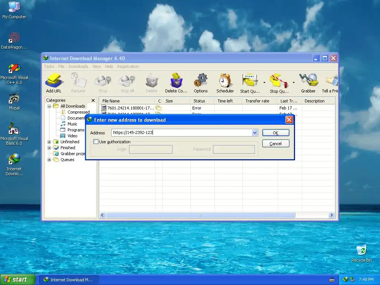Open the Help menu
380x285 pixels.
pyautogui.click(x=109, y=66)
